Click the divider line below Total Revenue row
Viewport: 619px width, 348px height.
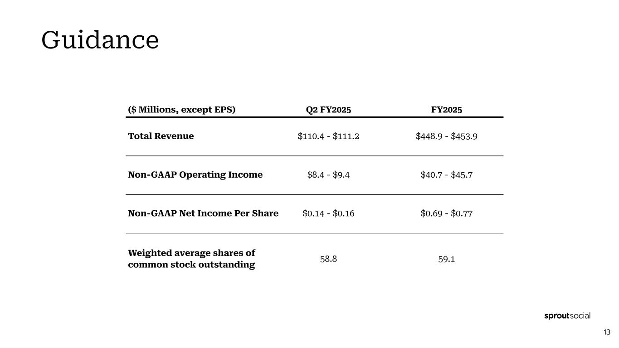314,156
